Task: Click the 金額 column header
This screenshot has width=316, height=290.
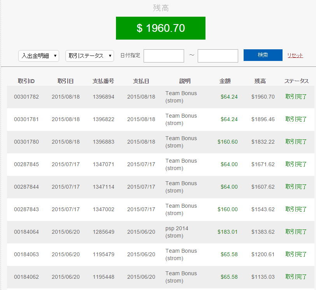Action: (225, 81)
